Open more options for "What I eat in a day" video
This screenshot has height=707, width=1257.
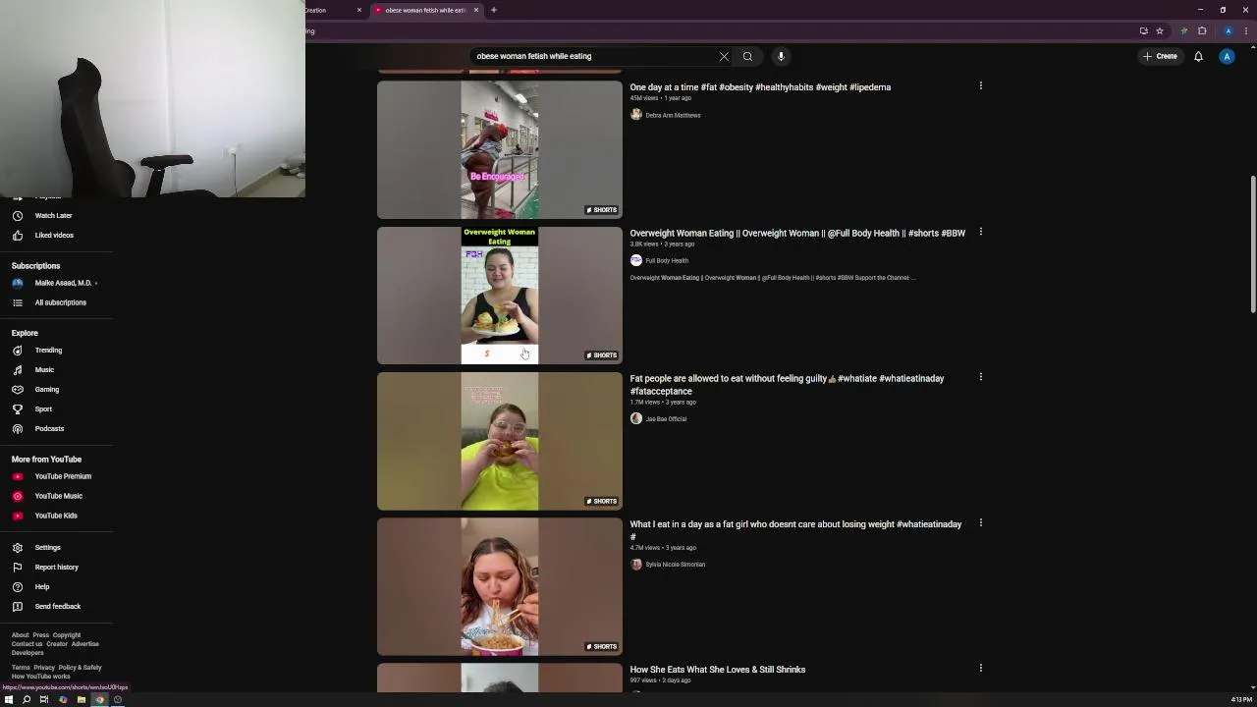click(980, 522)
